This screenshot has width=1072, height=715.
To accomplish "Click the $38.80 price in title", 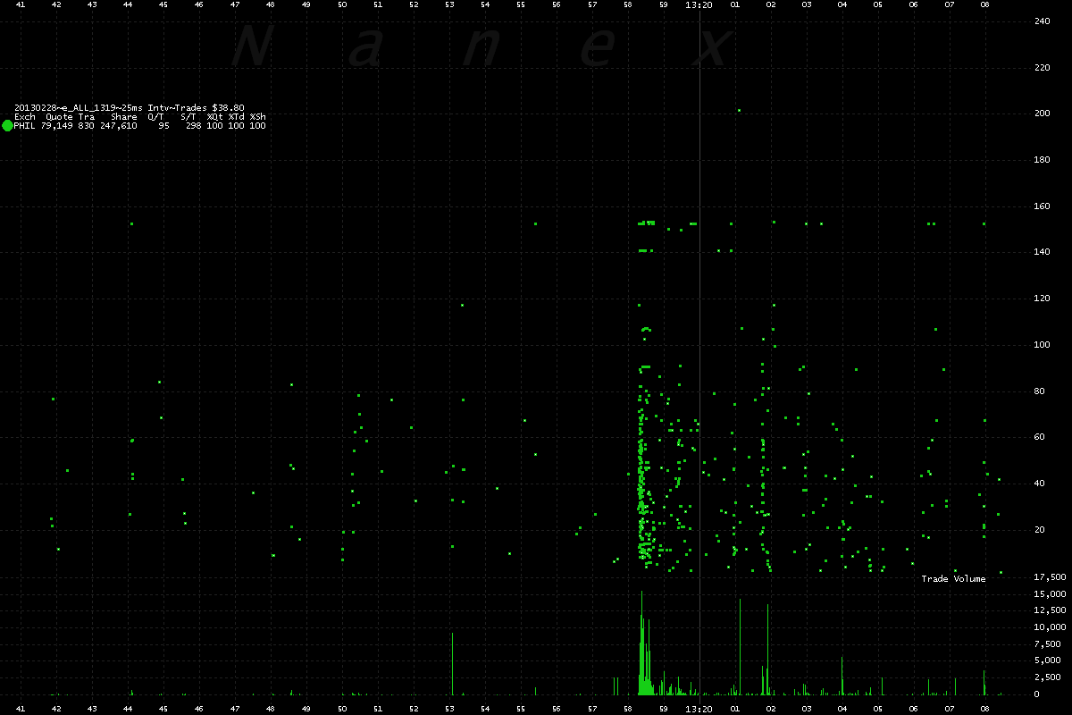I will point(228,107).
